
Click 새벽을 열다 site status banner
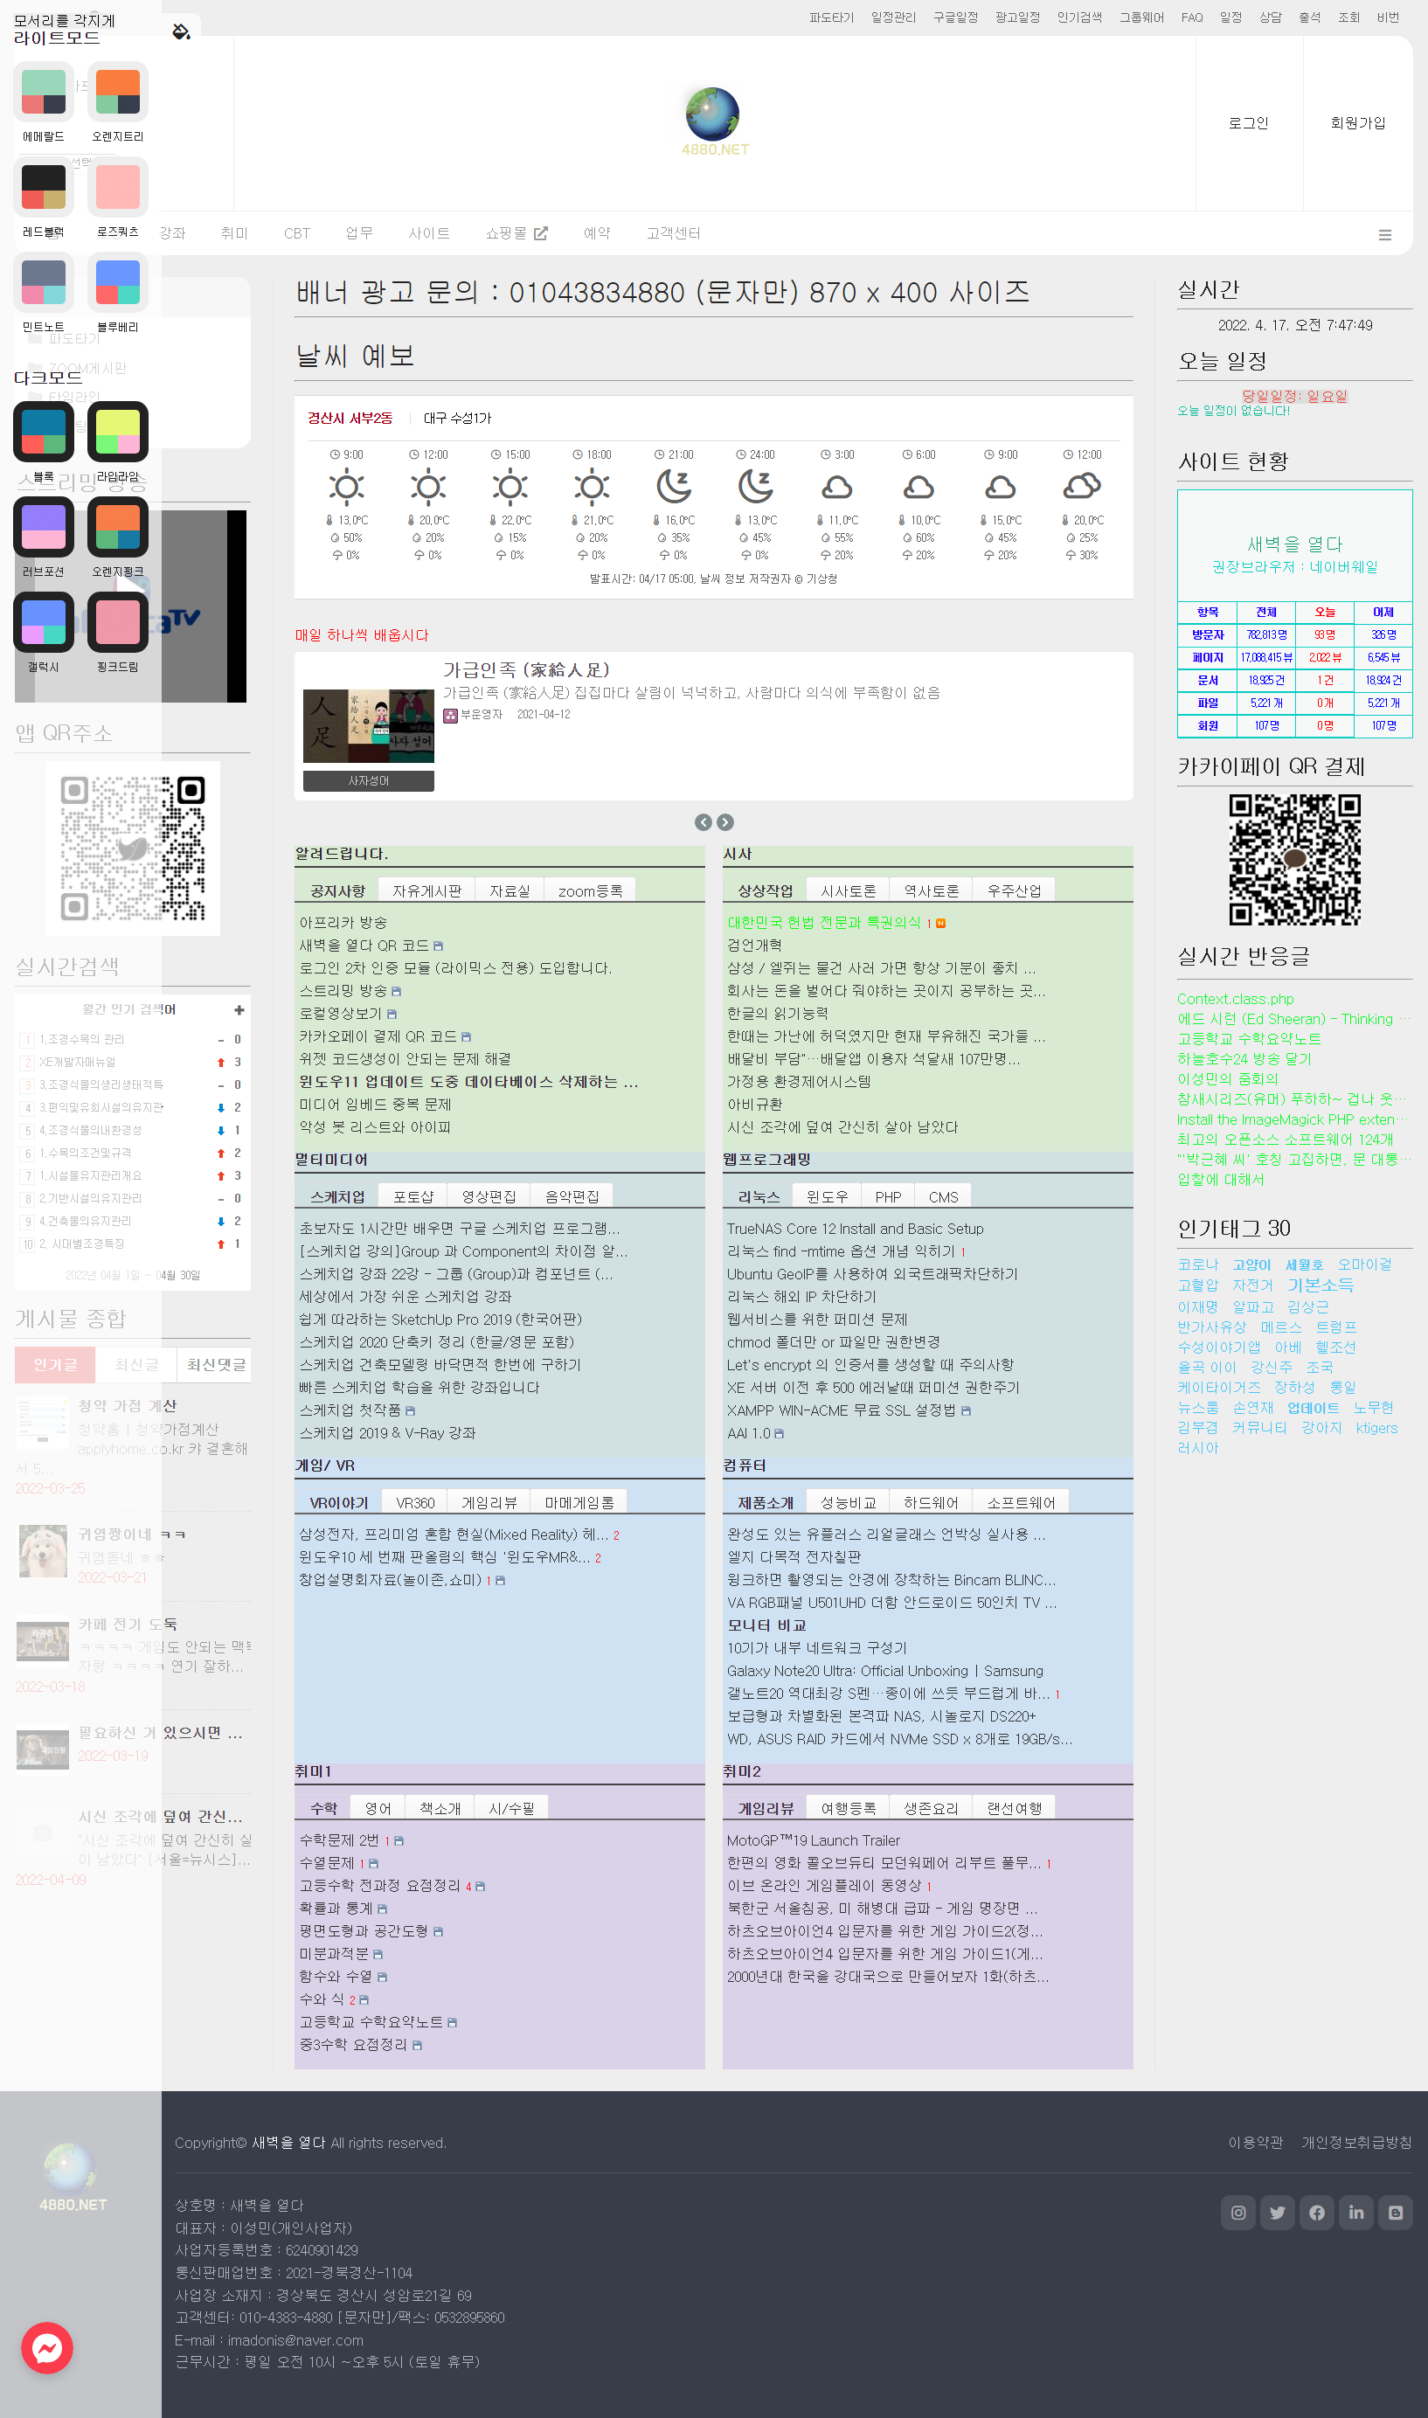(1294, 544)
